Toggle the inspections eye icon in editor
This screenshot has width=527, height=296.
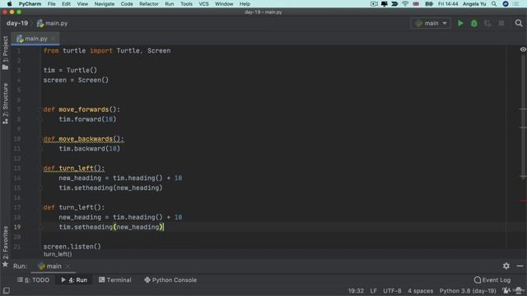click(x=523, y=49)
